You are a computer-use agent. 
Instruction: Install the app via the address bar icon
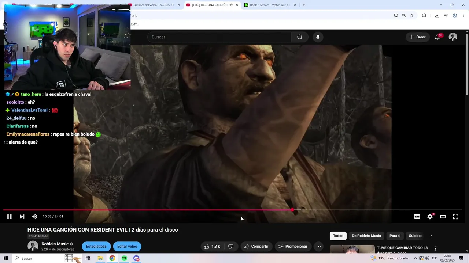pos(396,15)
